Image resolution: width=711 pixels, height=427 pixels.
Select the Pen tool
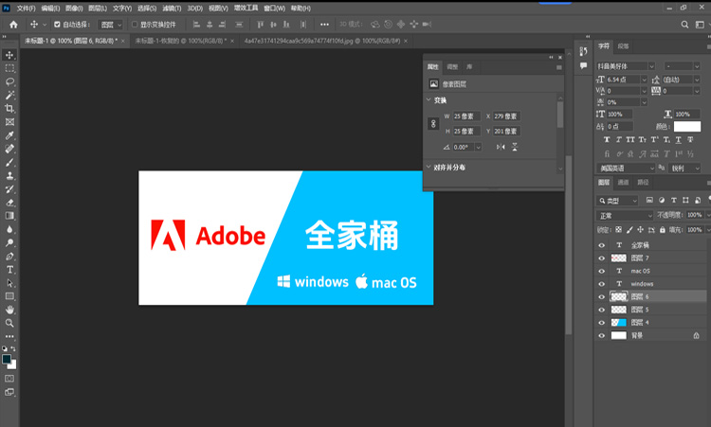coord(9,257)
